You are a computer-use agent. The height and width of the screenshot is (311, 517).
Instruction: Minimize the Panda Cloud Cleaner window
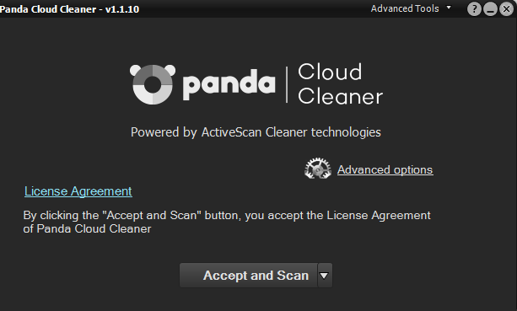pos(490,9)
